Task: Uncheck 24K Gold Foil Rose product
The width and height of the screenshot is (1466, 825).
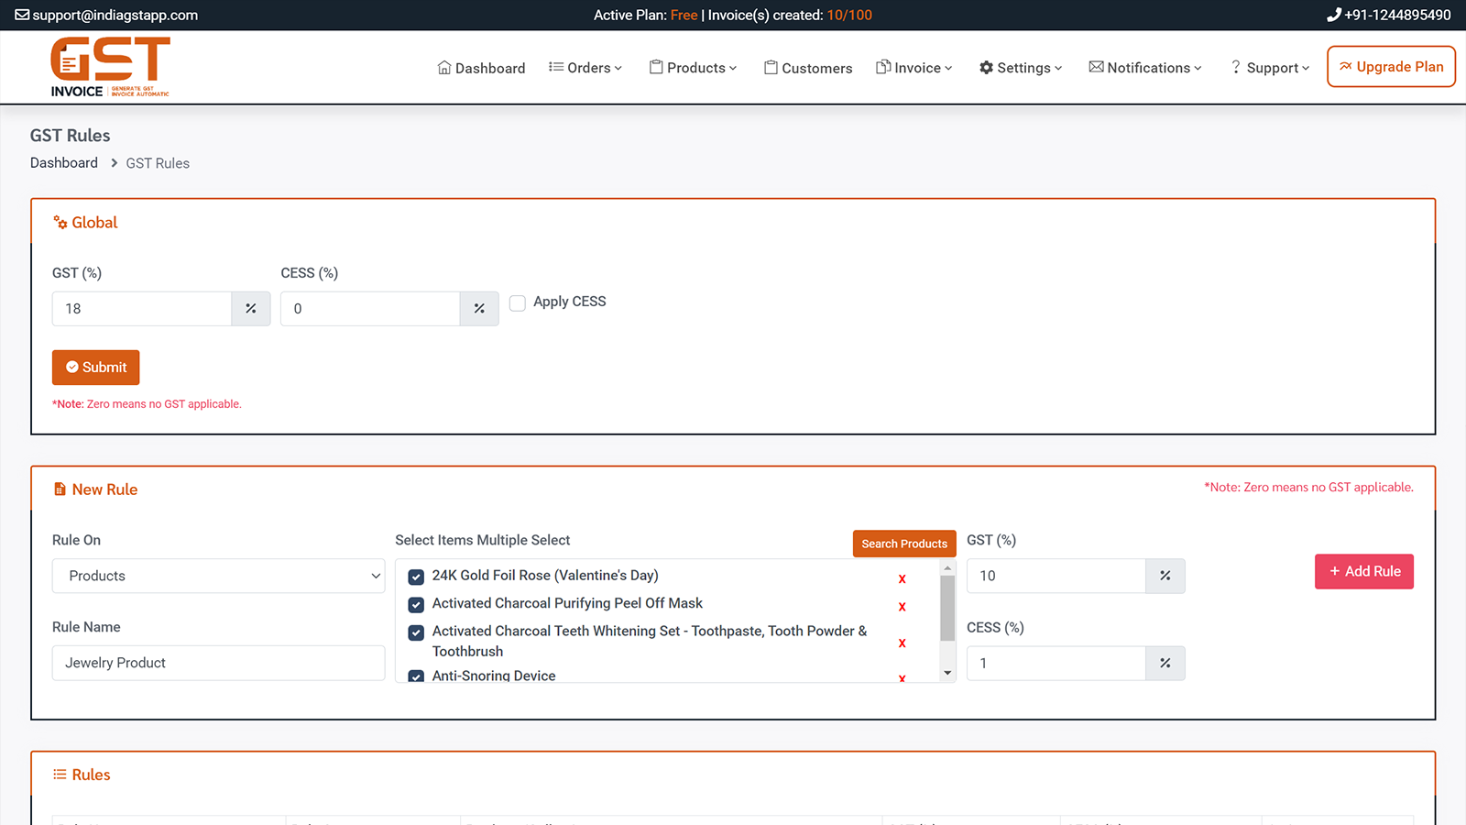Action: pos(416,577)
